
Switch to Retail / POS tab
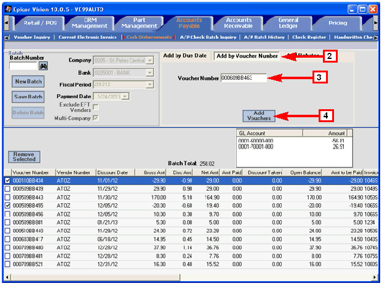coord(40,23)
